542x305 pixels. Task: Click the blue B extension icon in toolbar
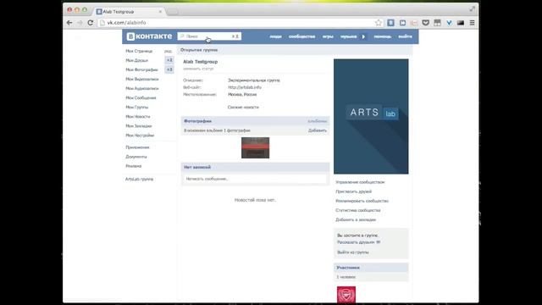coord(390,23)
